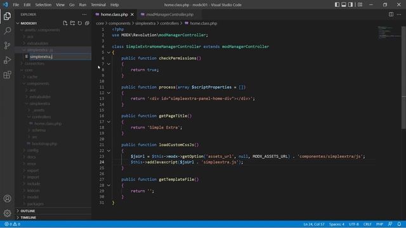Click the feedback icon in status bar

[x=390, y=224]
